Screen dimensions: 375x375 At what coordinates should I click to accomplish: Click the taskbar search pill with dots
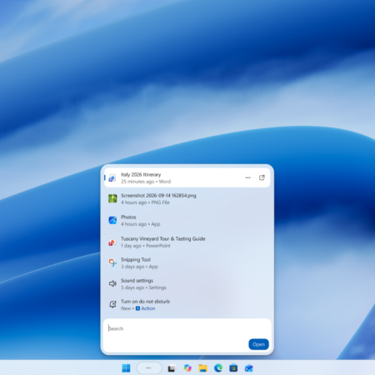(x=149, y=368)
